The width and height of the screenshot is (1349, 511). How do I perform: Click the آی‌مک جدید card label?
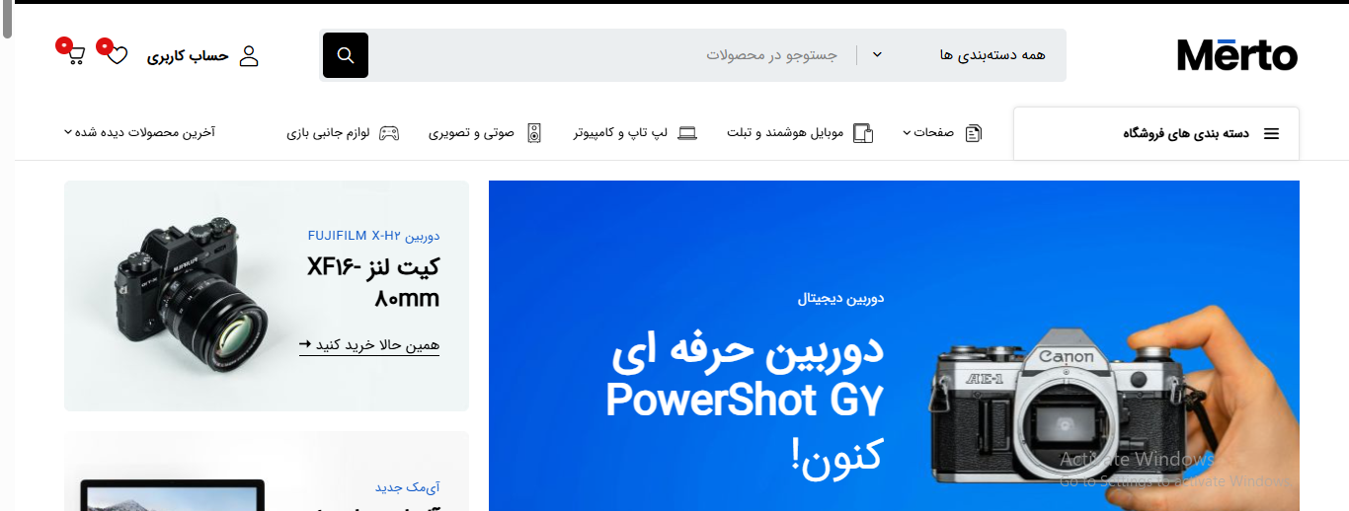click(x=407, y=487)
